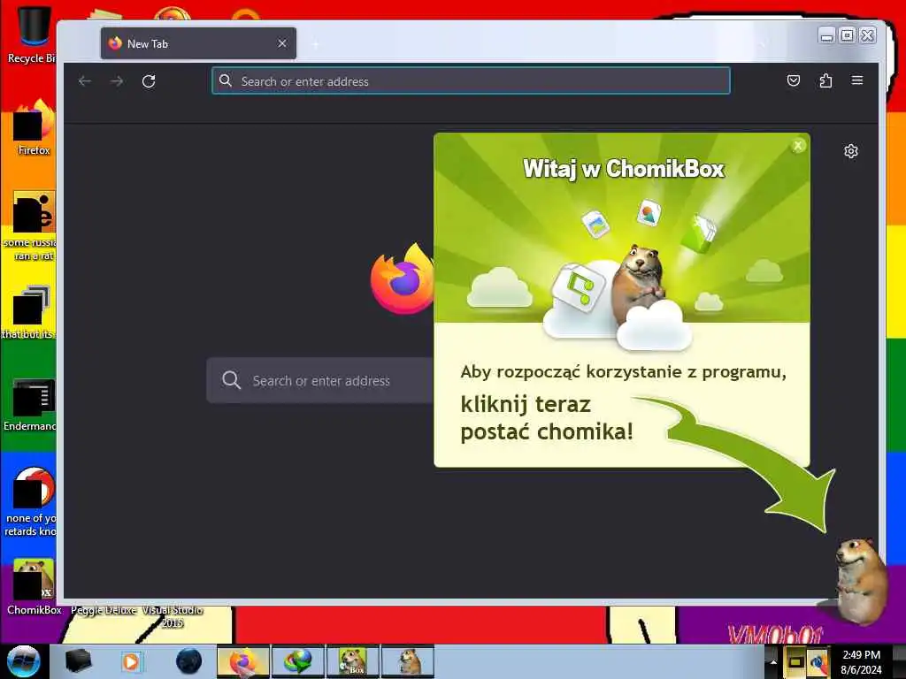Go back using the Firefox back arrow

coord(85,81)
